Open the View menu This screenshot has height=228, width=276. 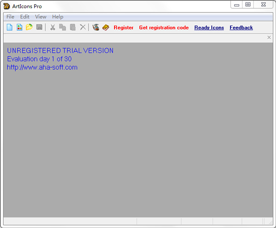coord(41,17)
